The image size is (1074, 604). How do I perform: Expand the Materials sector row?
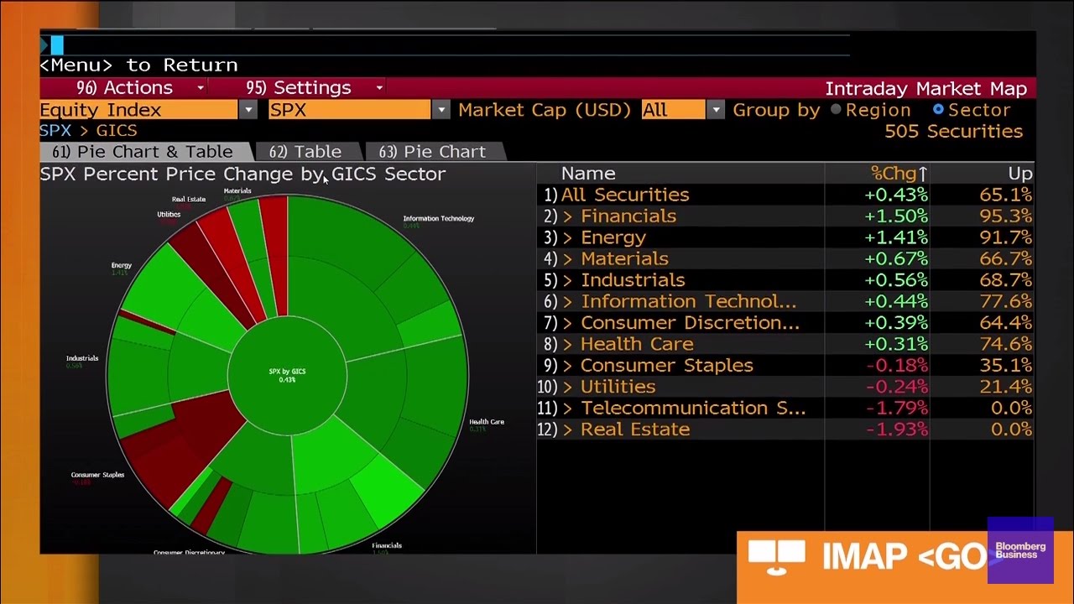coord(568,259)
